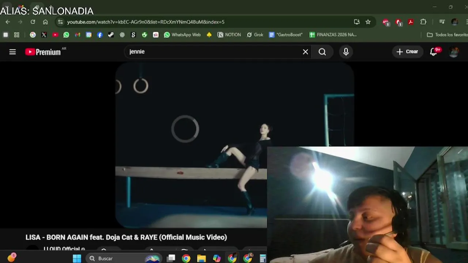Open Copilot from the taskbar
Viewport: 468px width, 263px height.
pyautogui.click(x=217, y=259)
